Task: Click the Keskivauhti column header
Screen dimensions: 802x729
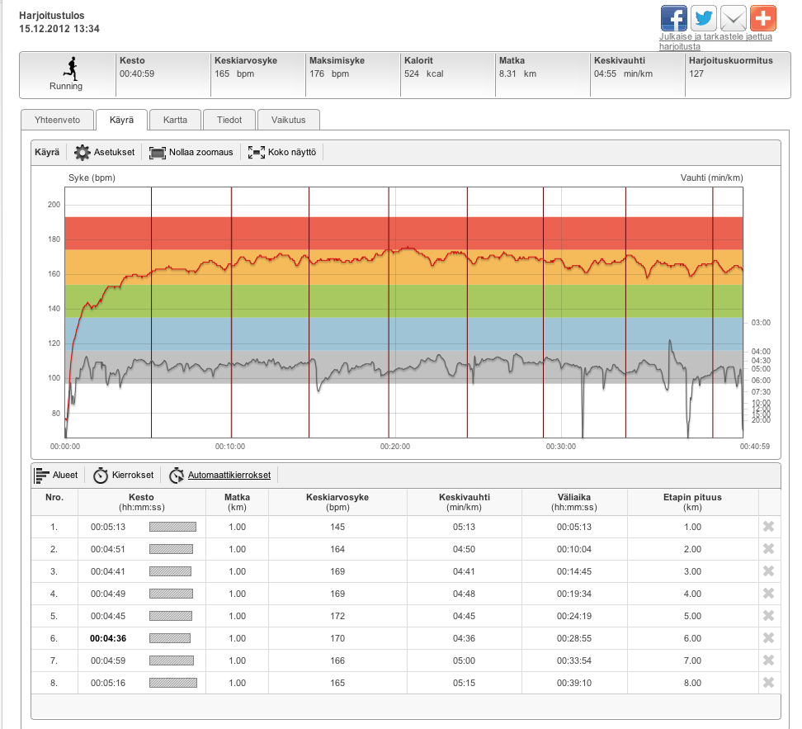Action: [x=465, y=502]
